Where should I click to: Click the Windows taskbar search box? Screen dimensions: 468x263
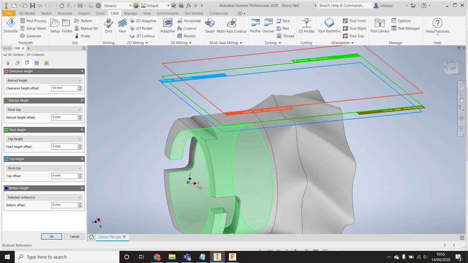[x=67, y=257]
